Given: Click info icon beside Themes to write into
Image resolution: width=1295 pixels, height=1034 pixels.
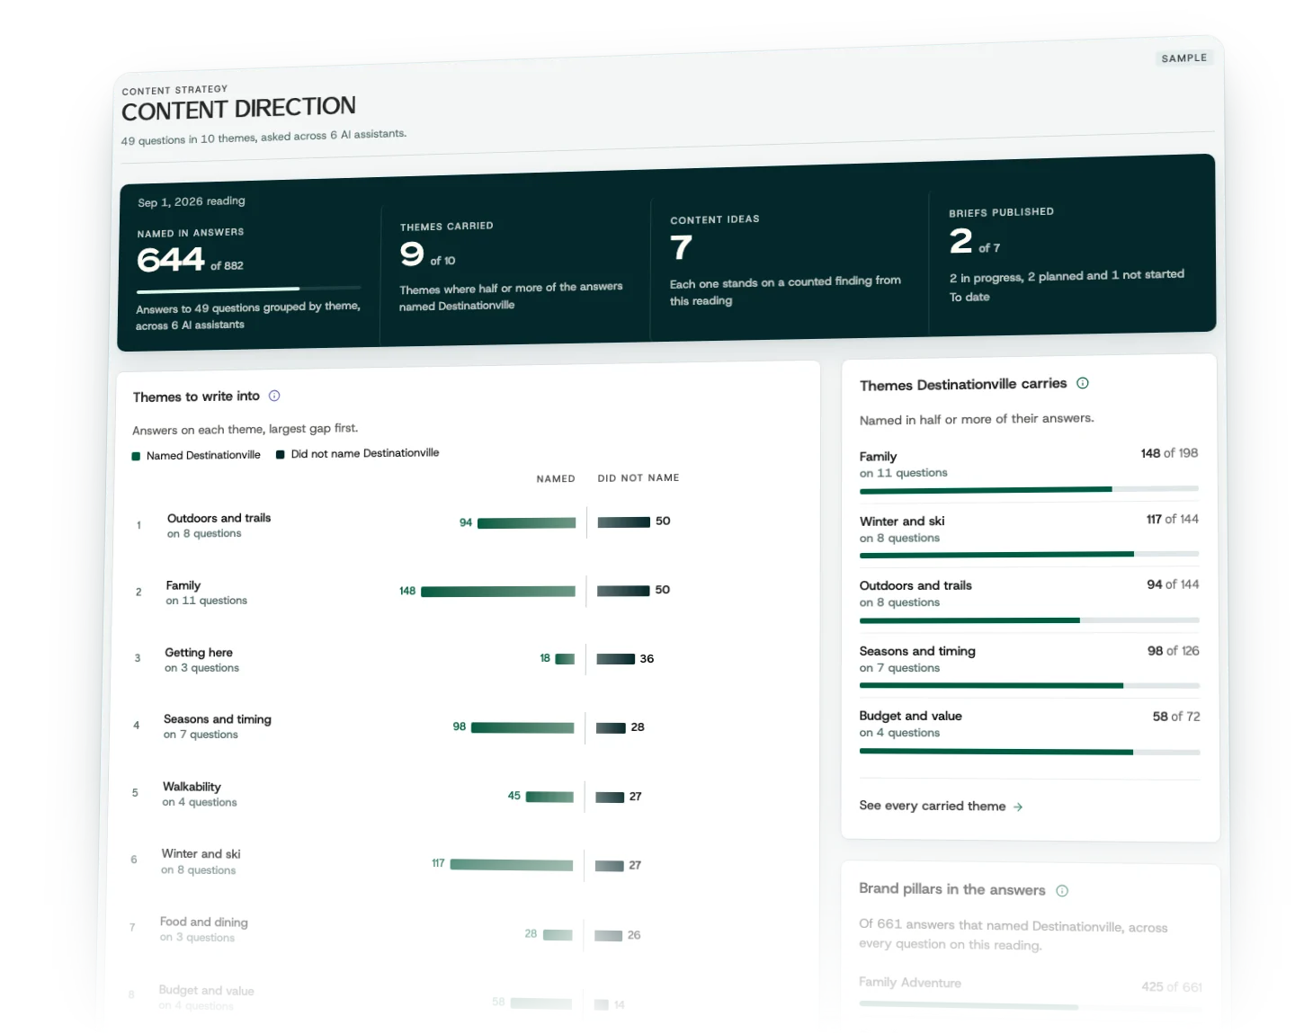Looking at the screenshot, I should 274,396.
